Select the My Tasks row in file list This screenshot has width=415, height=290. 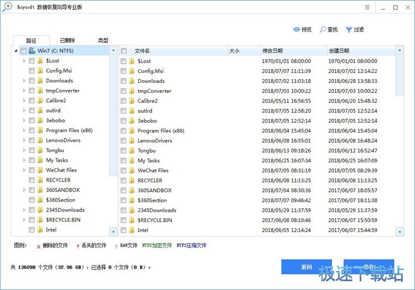pyautogui.click(x=257, y=161)
